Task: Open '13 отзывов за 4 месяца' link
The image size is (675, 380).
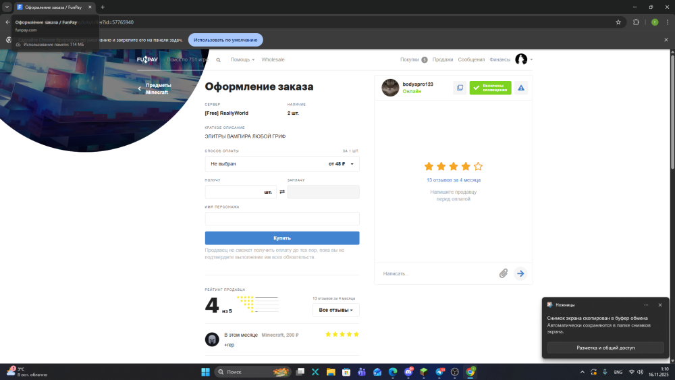Action: tap(454, 180)
